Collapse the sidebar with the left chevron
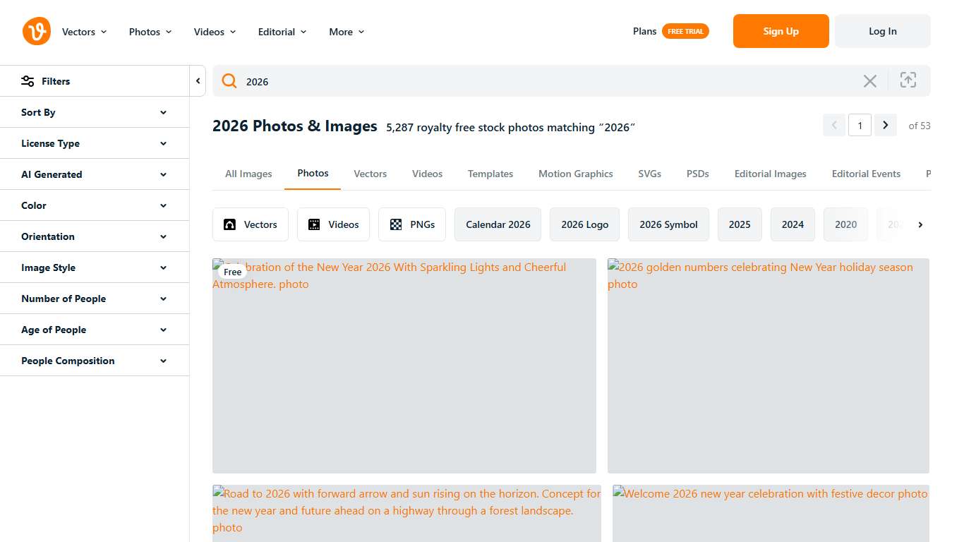The height and width of the screenshot is (542, 964). click(x=198, y=80)
